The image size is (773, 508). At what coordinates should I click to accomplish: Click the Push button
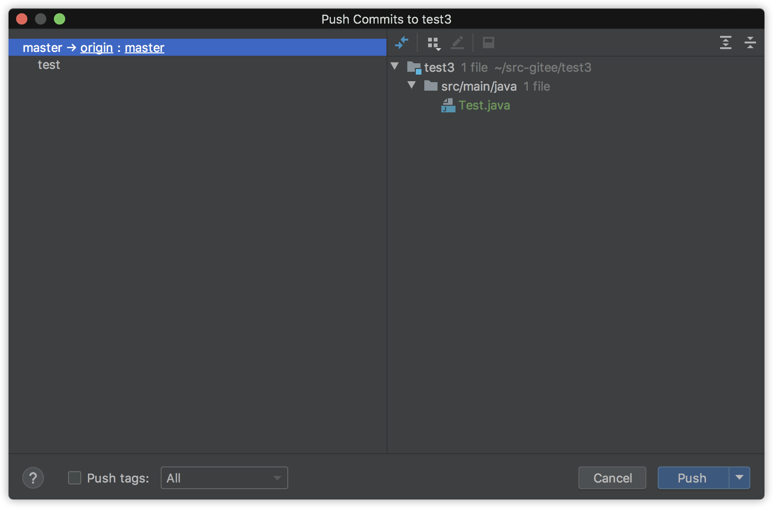693,478
